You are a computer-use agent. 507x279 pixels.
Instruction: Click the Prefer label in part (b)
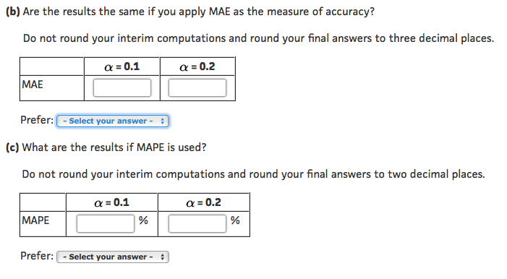pyautogui.click(x=37, y=120)
